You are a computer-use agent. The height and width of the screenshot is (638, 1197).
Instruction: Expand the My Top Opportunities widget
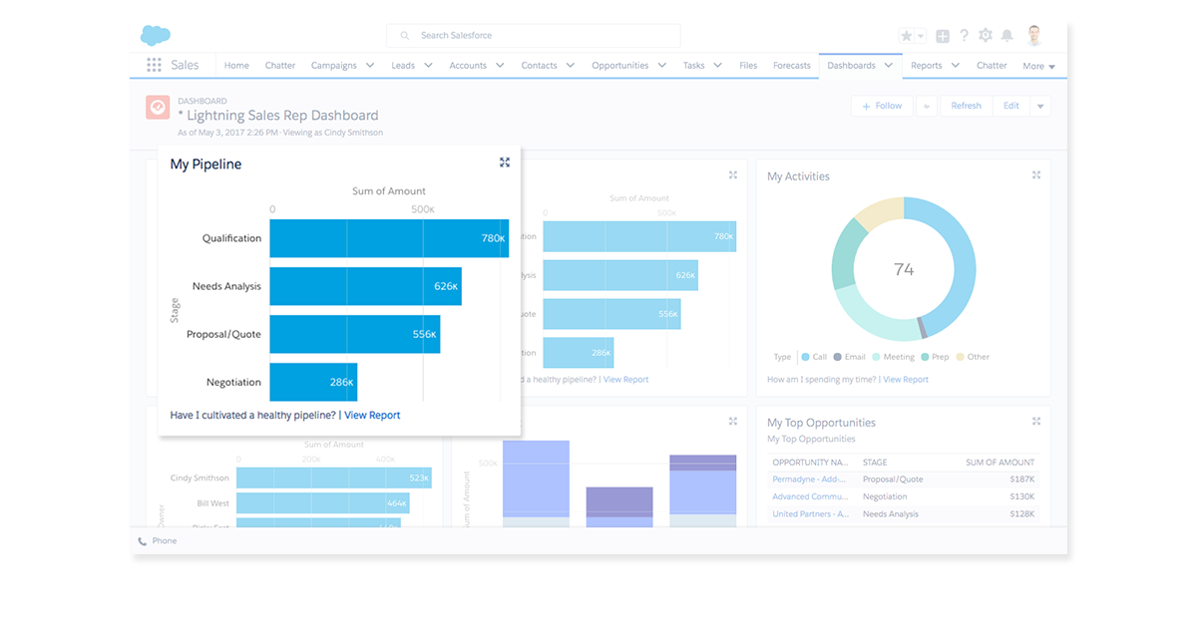1036,422
